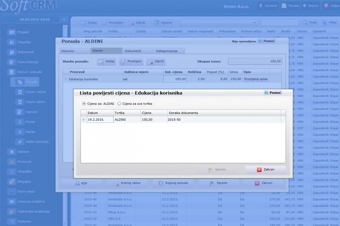
Task: Open the Dokumenti module
Action: 21,52
